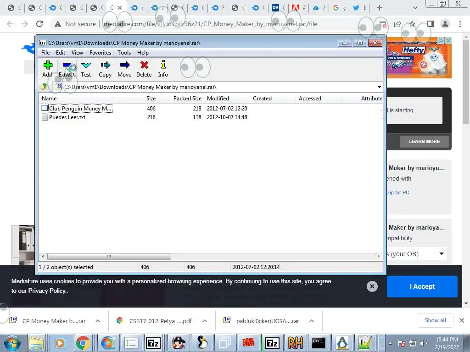Sort by the Accessed column

(319, 99)
